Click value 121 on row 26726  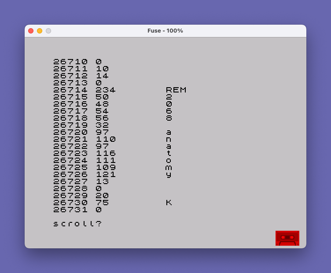click(106, 174)
